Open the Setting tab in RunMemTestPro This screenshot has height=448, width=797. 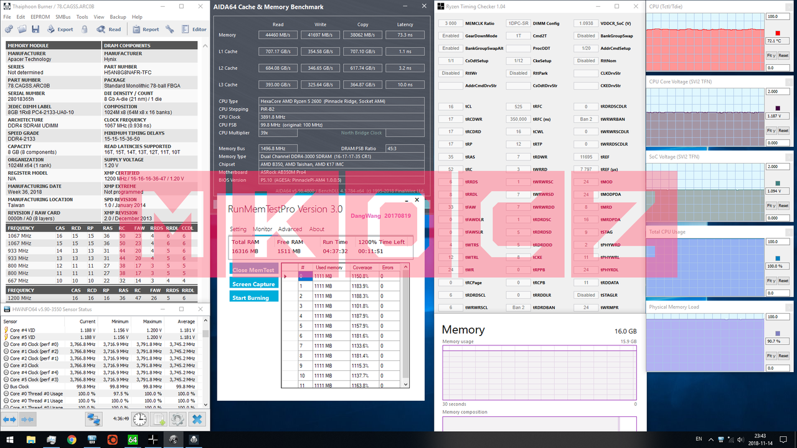coord(238,229)
